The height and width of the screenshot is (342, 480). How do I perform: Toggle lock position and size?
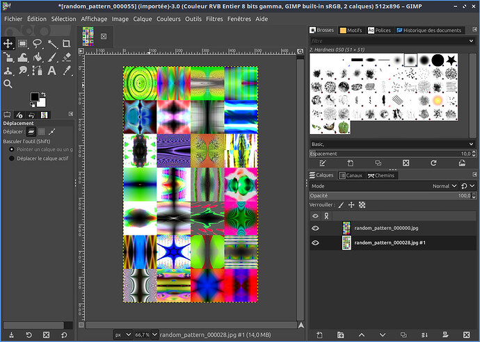(351, 205)
